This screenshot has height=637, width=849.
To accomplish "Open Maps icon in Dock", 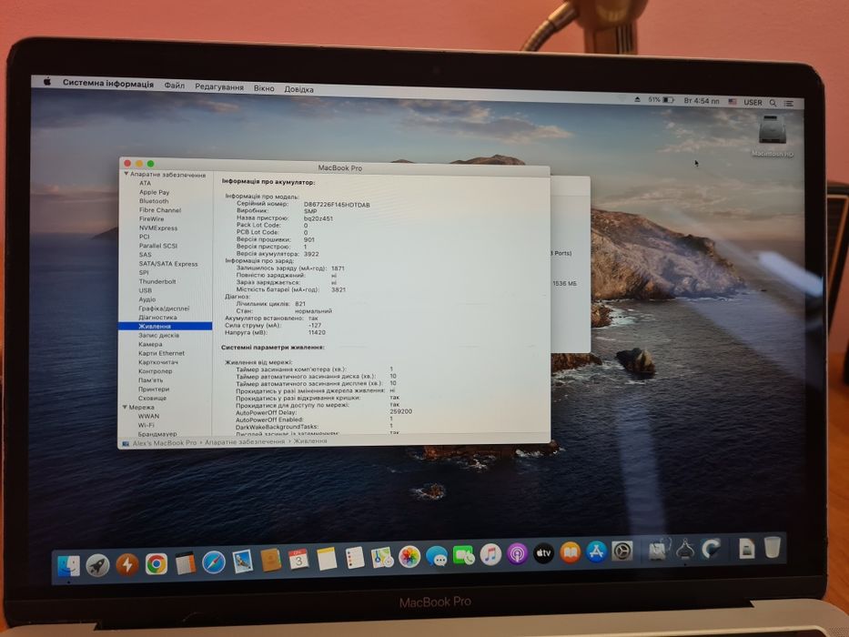I will click(x=382, y=557).
